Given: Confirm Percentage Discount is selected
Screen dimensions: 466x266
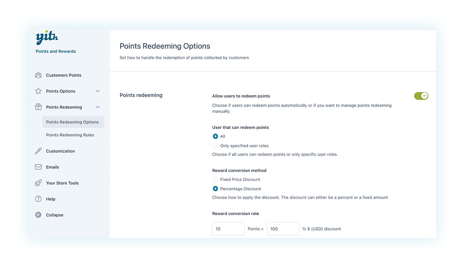Looking at the screenshot, I should point(215,188).
